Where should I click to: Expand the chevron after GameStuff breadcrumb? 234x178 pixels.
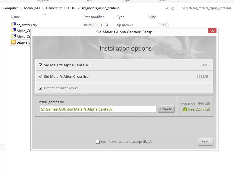click(x=65, y=8)
